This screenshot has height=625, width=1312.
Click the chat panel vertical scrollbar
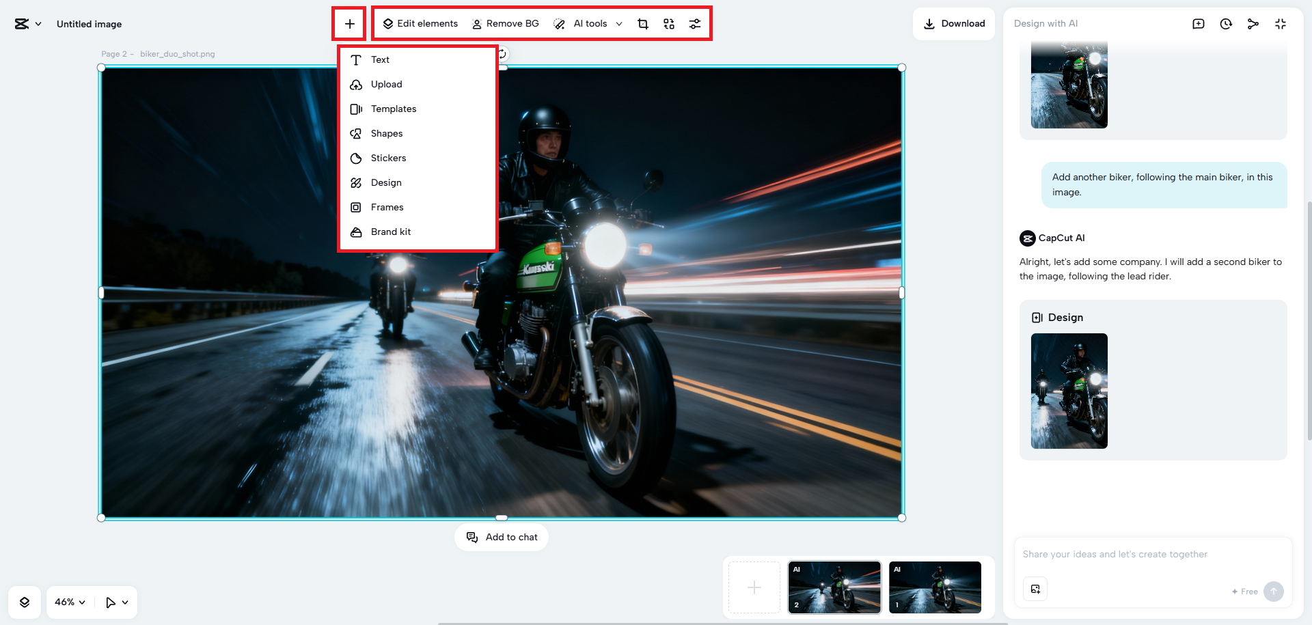pos(1309,321)
